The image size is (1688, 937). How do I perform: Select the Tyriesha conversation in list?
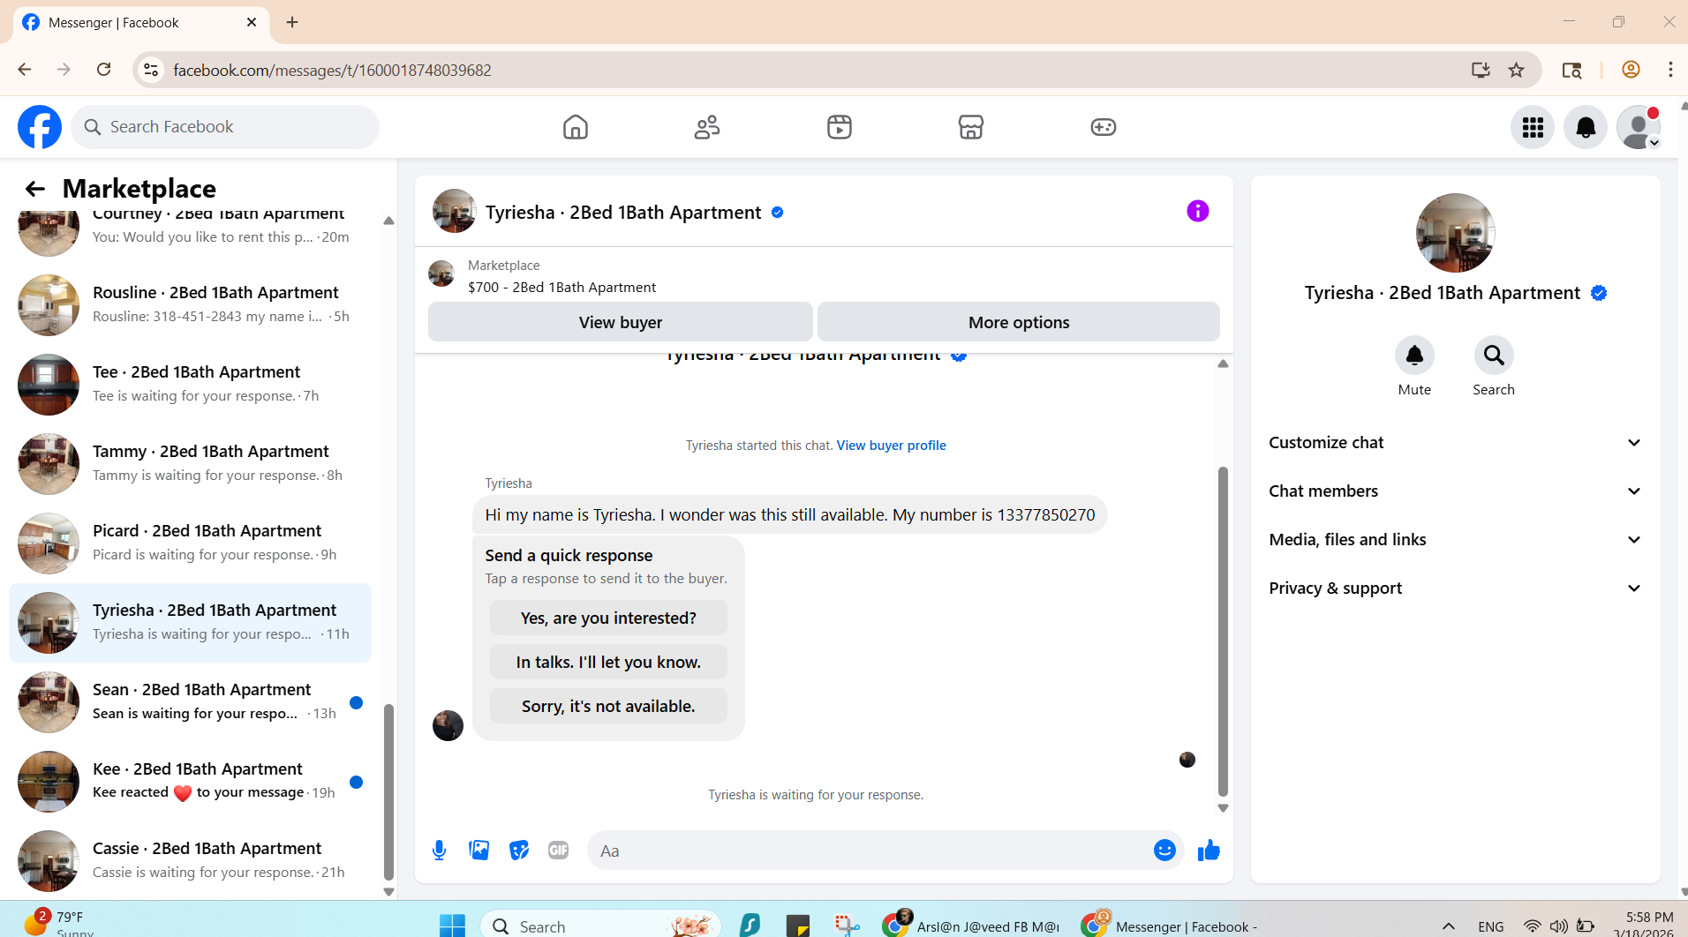point(190,623)
